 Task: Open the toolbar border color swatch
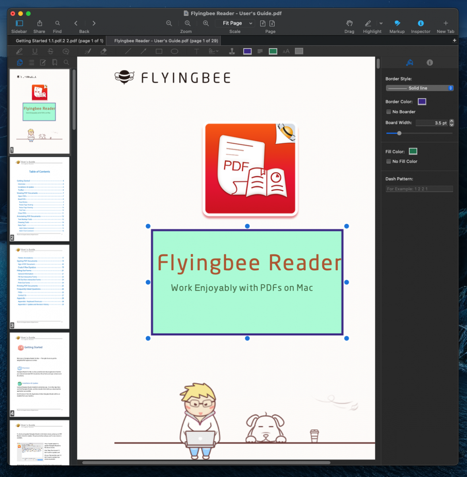tap(247, 51)
